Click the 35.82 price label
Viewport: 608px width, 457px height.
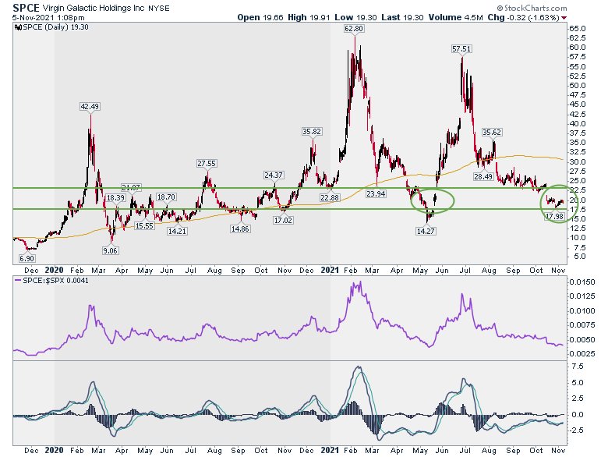coord(312,132)
